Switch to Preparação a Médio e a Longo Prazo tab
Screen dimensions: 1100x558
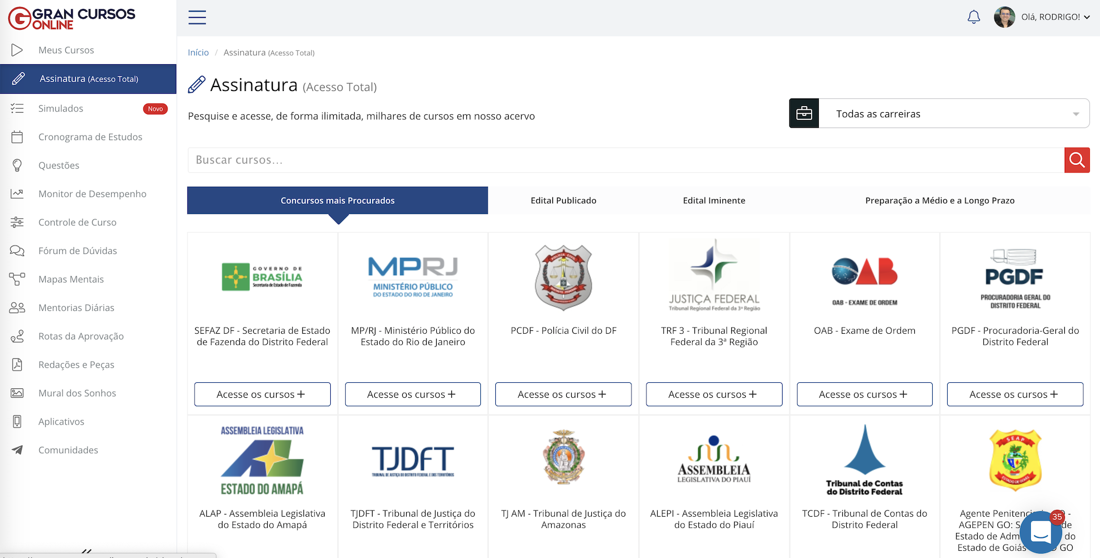click(x=940, y=200)
